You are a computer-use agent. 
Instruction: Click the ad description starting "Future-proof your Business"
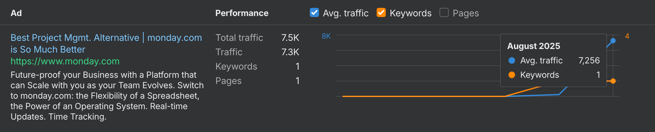(x=107, y=96)
